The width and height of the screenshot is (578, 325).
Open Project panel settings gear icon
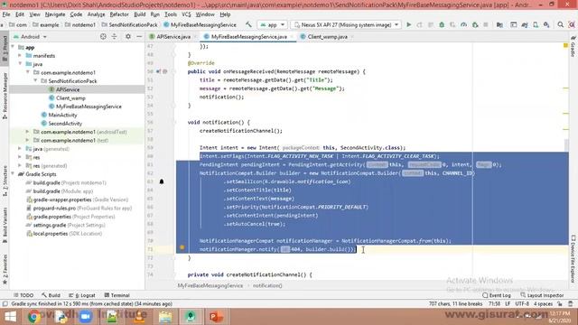pyautogui.click(x=128, y=36)
